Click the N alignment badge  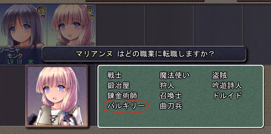pos(92,17)
